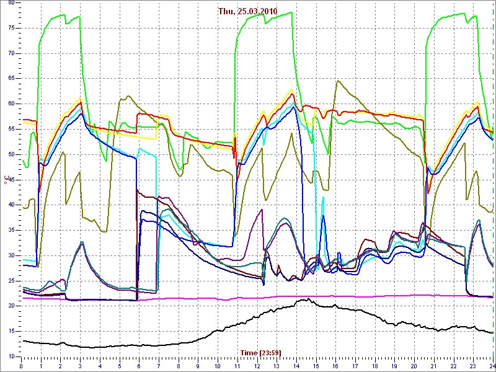Select the '55' label on the temperature axis
Viewport: 496px width, 372px height.
click(11, 130)
